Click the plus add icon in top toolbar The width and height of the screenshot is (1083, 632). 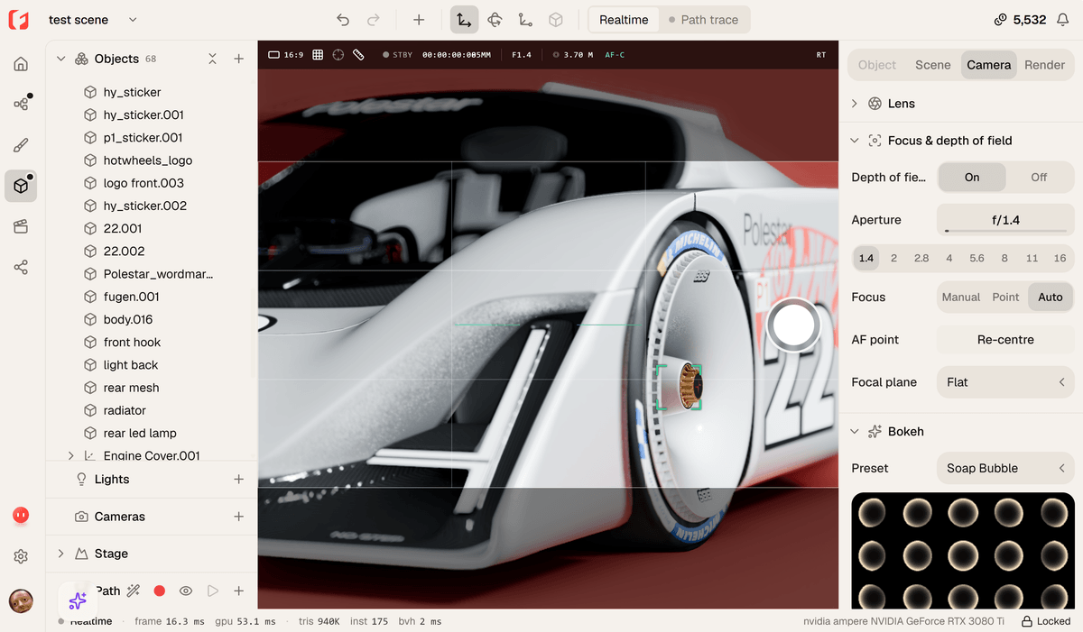click(x=419, y=20)
